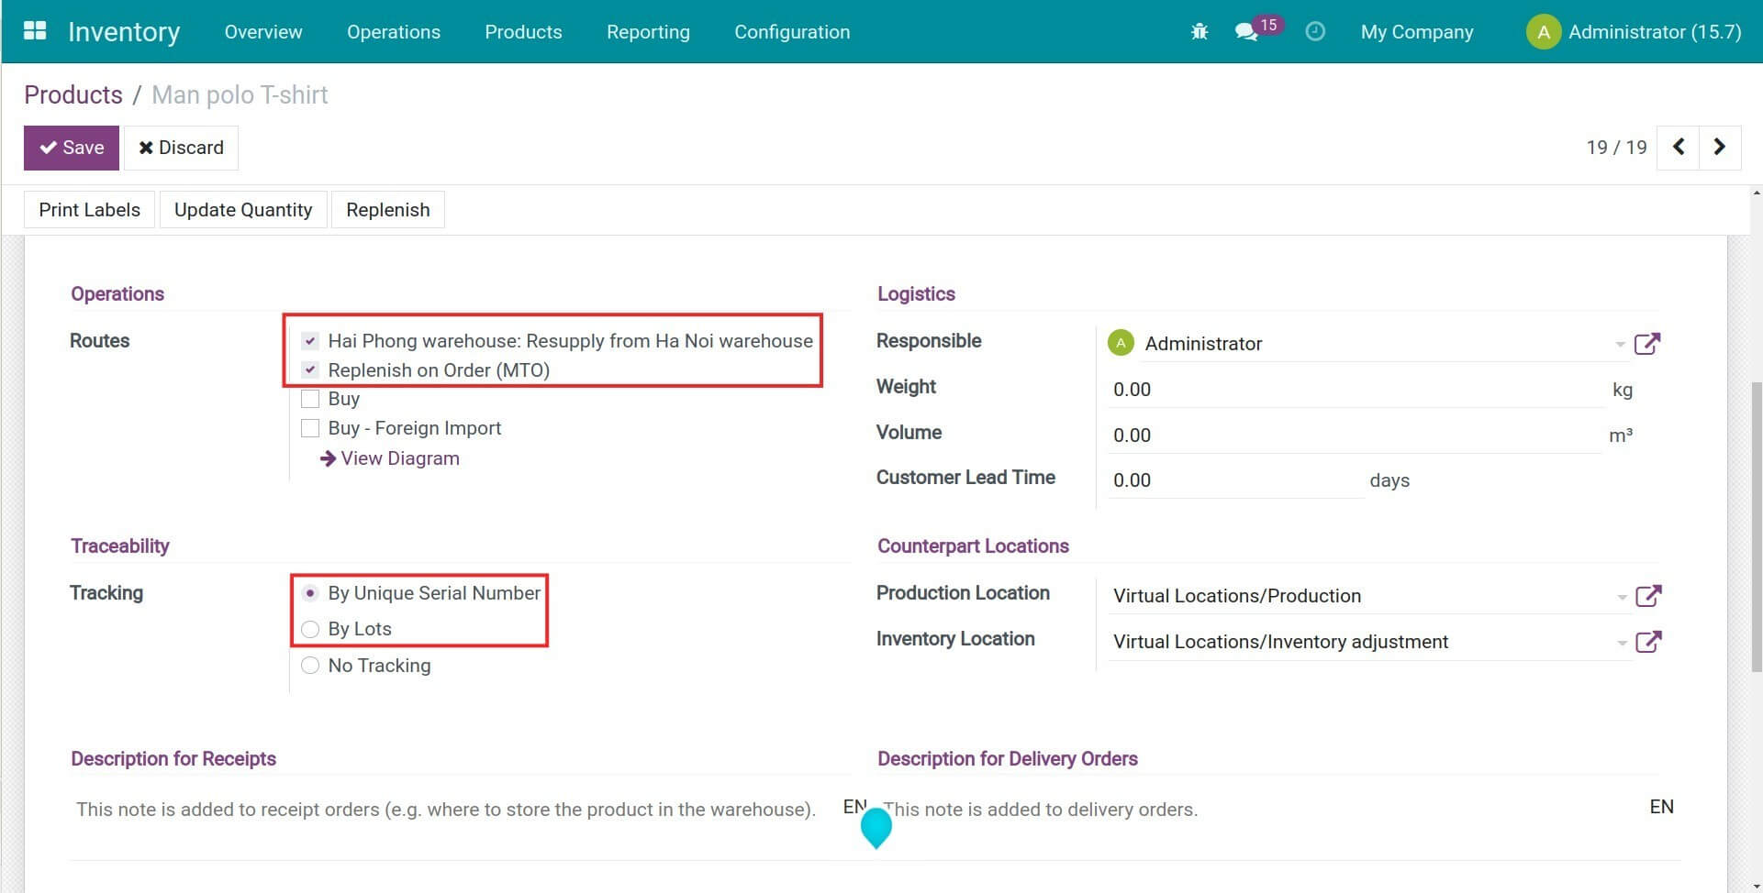Open Production Location via external link icon
Image resolution: width=1763 pixels, height=893 pixels.
(1649, 595)
